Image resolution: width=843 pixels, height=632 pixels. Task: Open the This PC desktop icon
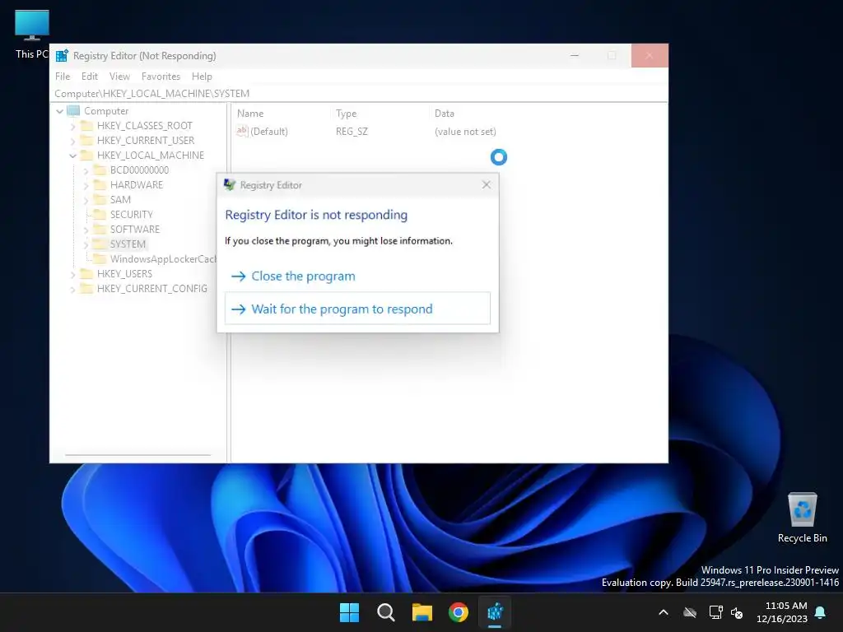point(32,35)
